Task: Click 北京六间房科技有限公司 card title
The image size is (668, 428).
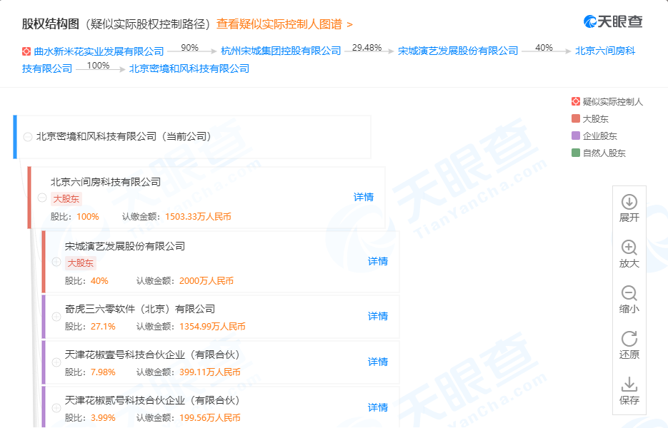Action: [106, 182]
